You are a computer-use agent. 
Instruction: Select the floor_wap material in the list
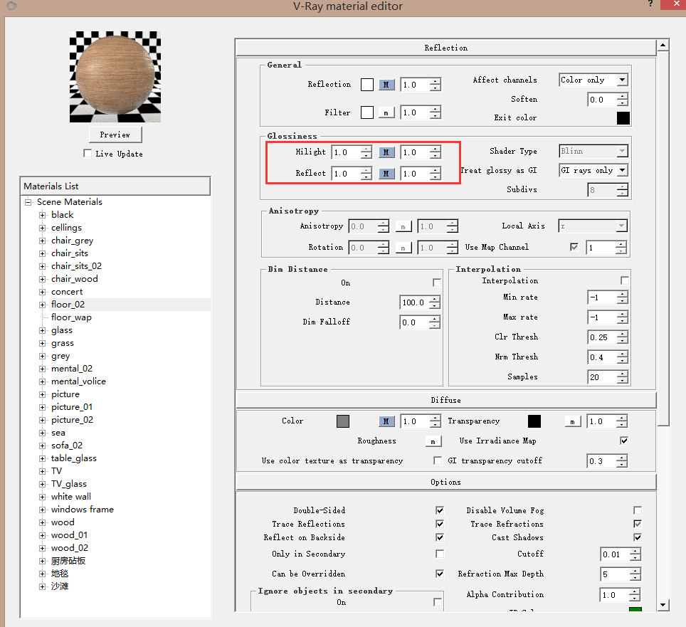(x=71, y=317)
